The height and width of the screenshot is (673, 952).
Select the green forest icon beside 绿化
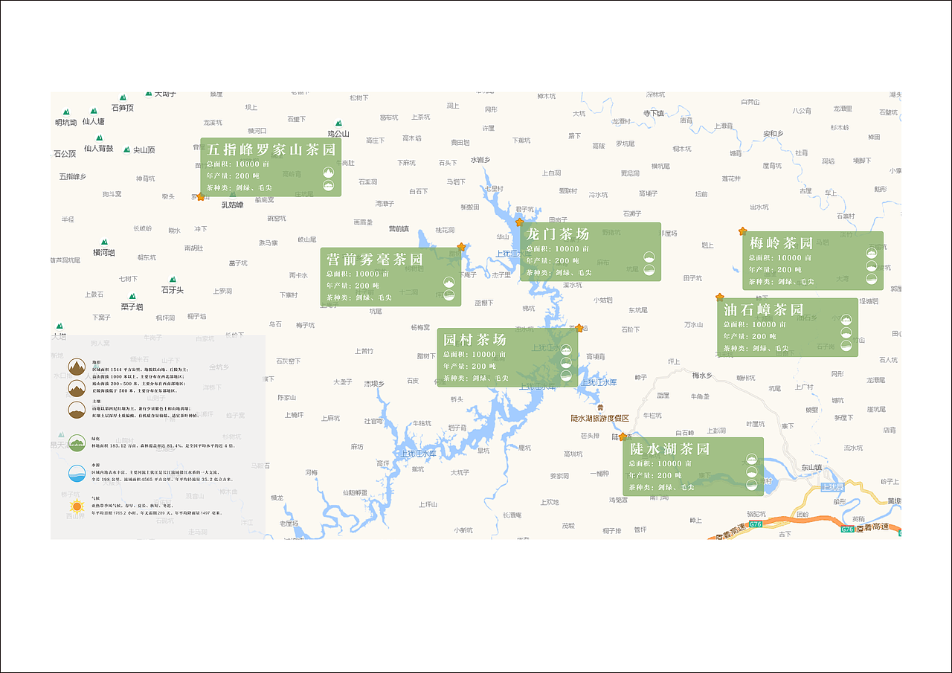(x=76, y=444)
